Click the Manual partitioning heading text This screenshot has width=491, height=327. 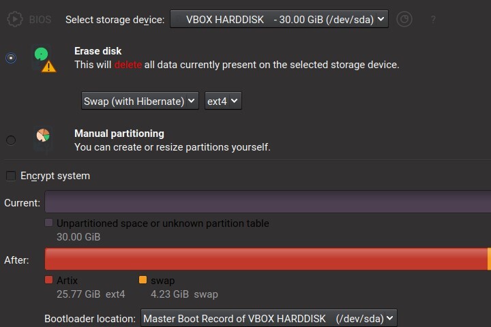click(119, 134)
